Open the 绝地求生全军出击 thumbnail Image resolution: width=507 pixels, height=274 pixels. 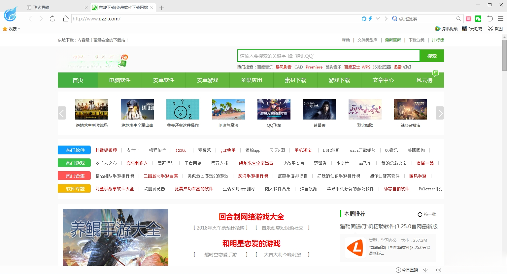pos(137,109)
